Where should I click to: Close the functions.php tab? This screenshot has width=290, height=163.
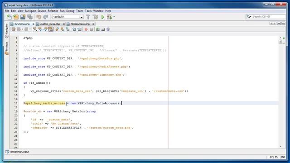tap(33, 24)
